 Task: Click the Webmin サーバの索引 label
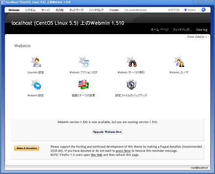point(131,72)
